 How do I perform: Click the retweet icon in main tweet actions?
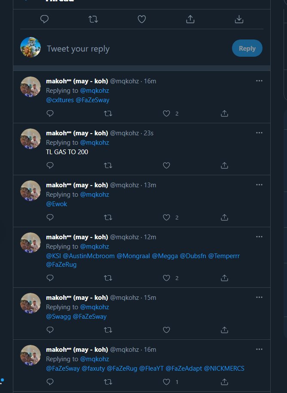pyautogui.click(x=93, y=19)
